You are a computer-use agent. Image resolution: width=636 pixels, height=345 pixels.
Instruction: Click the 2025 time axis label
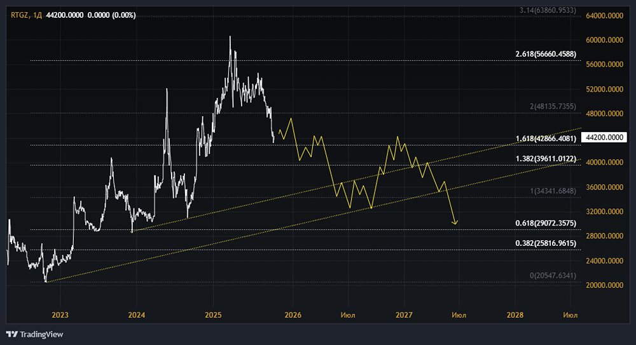(x=213, y=315)
